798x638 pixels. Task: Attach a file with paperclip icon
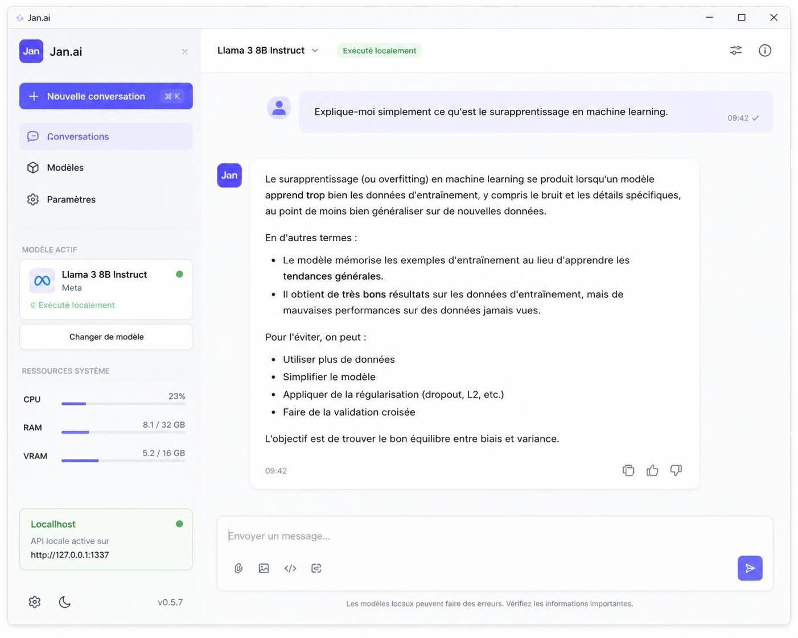pyautogui.click(x=238, y=568)
